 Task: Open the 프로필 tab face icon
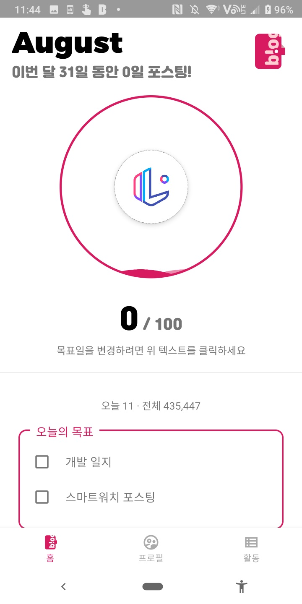pos(151,542)
